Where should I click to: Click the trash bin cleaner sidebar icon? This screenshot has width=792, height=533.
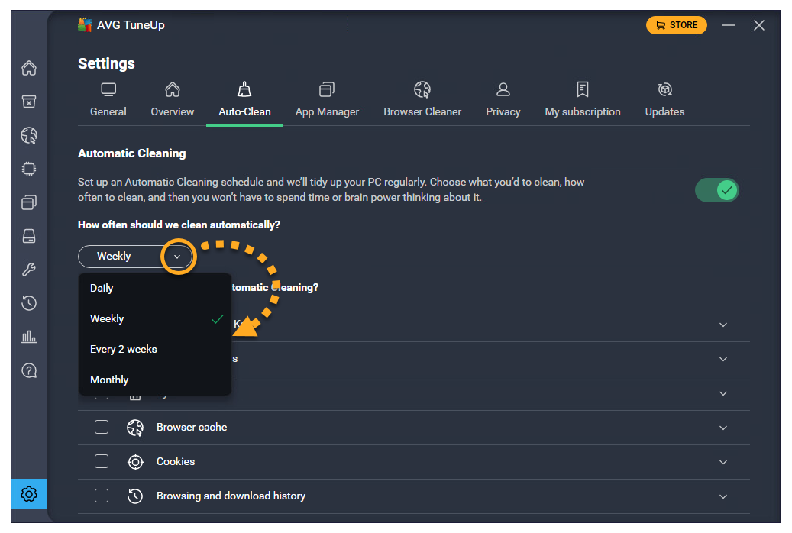(x=29, y=102)
